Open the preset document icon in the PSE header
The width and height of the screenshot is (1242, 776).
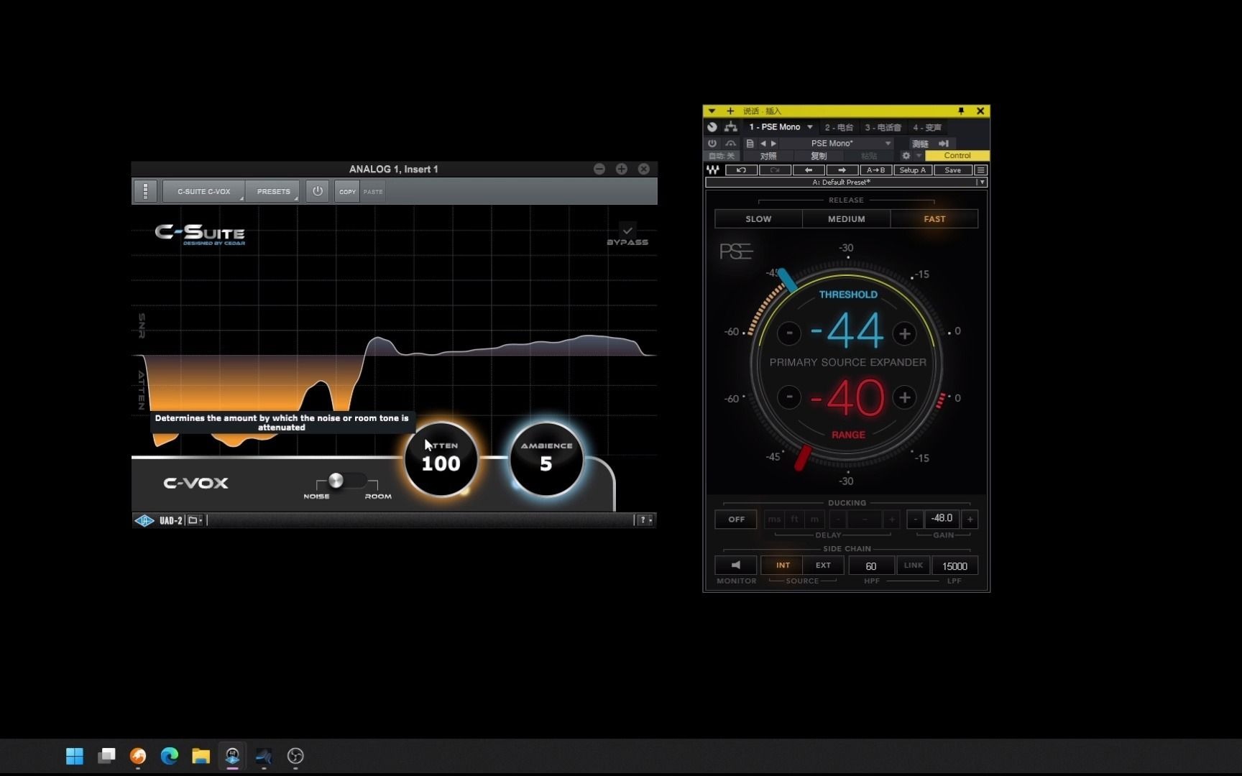[x=750, y=143]
